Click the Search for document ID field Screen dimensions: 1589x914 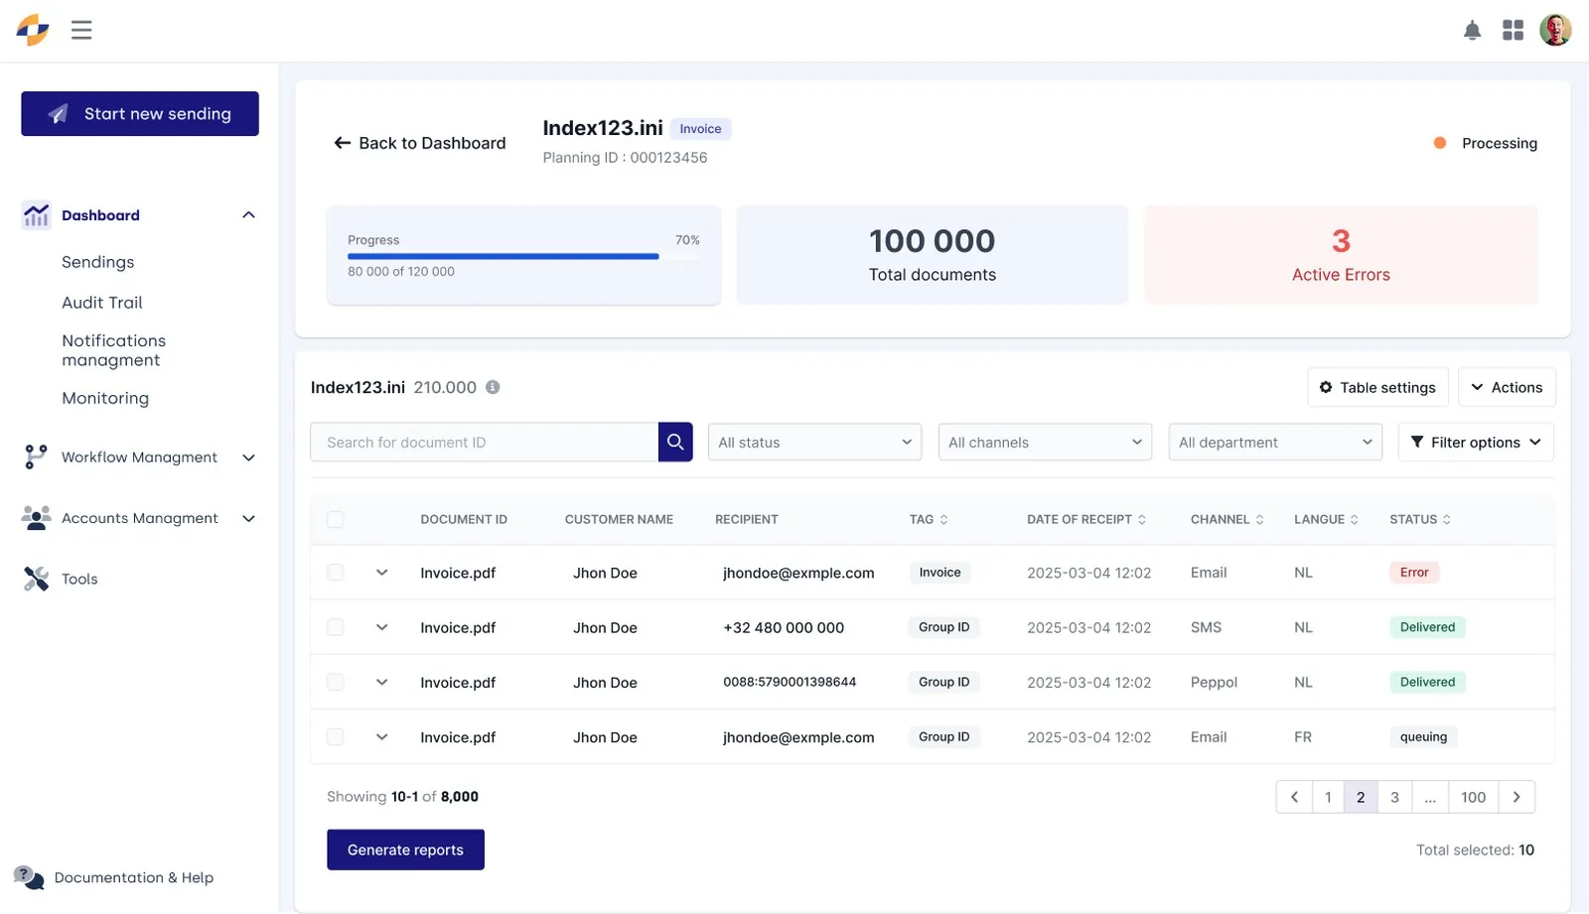pos(485,442)
